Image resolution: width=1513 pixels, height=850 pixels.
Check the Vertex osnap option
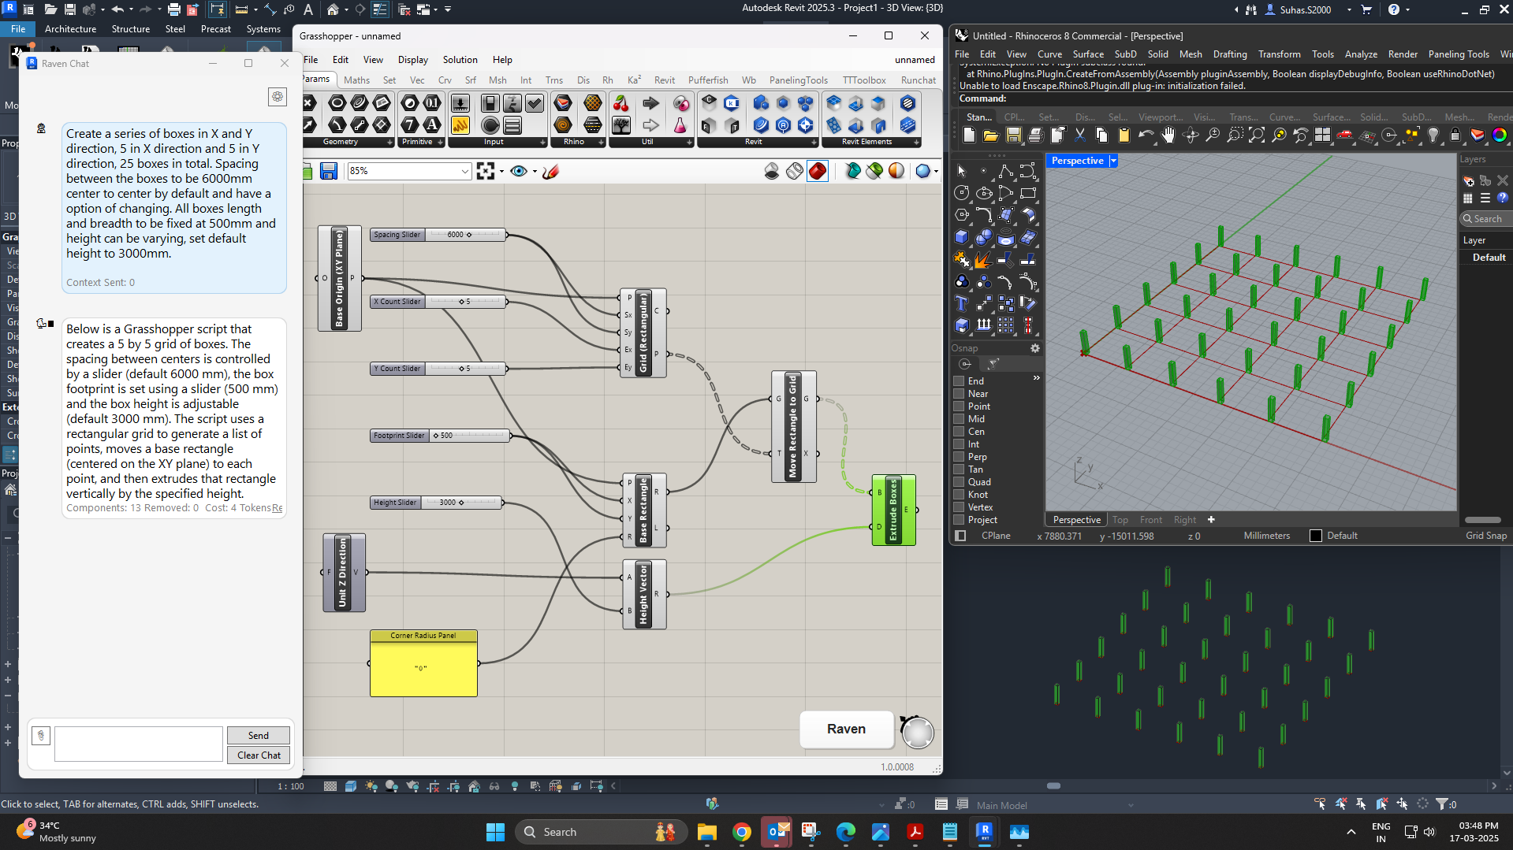click(x=960, y=507)
